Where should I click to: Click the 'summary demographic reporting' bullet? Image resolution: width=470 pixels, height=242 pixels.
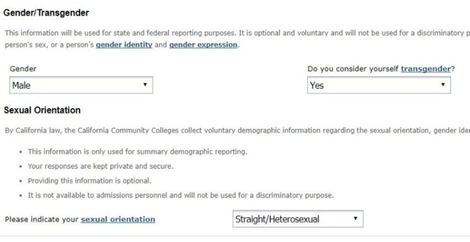click(138, 151)
